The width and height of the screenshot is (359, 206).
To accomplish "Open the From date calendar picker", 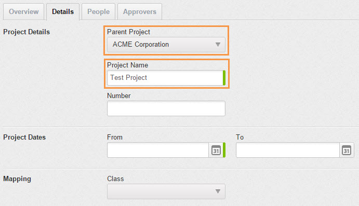I will [216, 150].
